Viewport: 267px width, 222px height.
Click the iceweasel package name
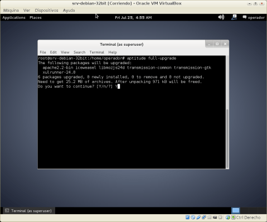point(86,67)
